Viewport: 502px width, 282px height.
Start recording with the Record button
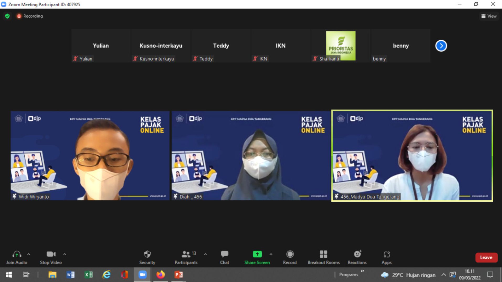290,257
